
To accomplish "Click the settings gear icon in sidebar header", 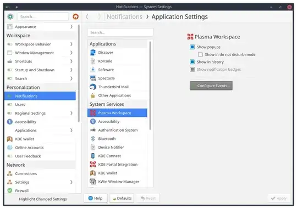I will (x=10, y=16).
